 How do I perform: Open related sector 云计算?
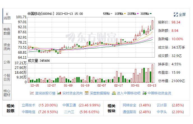[162, 105]
